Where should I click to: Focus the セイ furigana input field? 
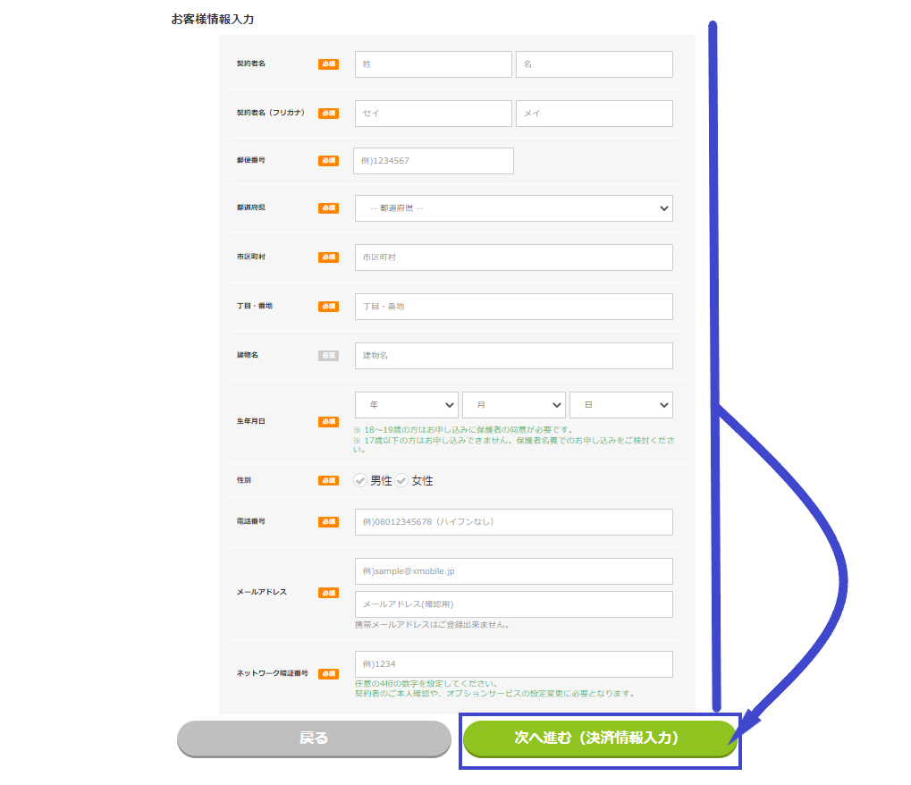pyautogui.click(x=434, y=114)
